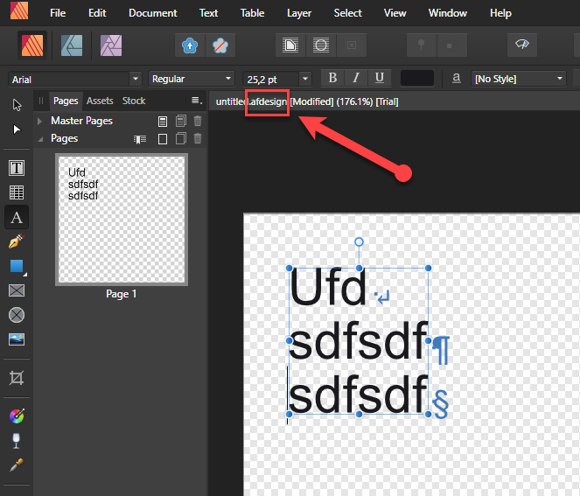Select the blue Rectangle shape tool

click(x=17, y=266)
